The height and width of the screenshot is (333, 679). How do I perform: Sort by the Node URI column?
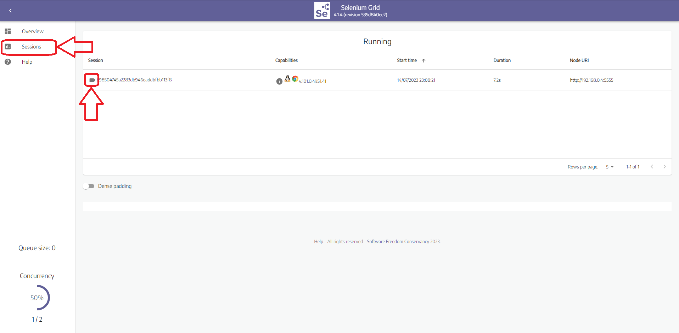point(579,61)
